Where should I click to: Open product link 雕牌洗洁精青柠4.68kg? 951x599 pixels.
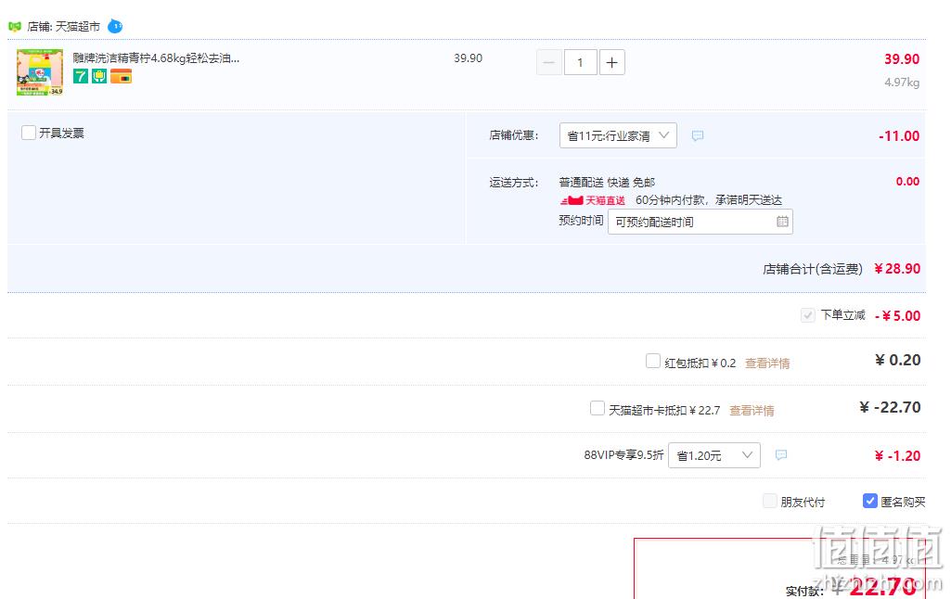[156, 58]
